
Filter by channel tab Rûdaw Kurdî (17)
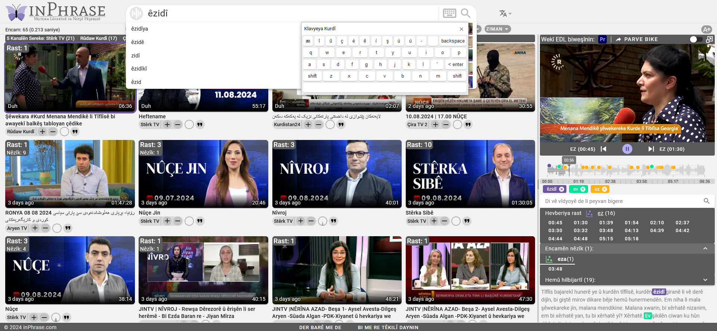coord(99,38)
